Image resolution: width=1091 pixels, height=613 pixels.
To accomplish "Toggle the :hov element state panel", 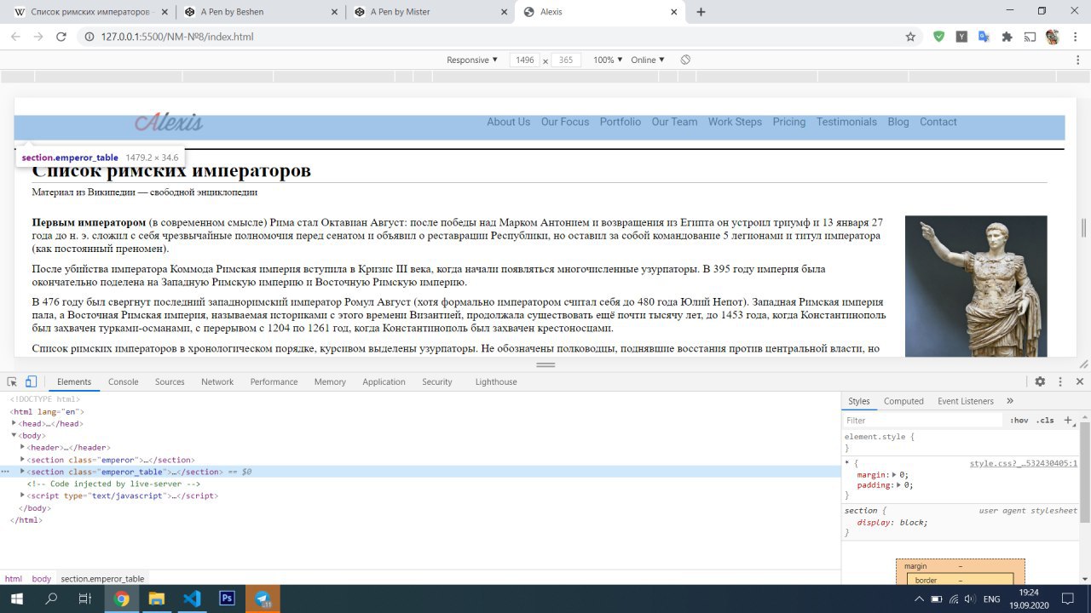I will 1019,420.
